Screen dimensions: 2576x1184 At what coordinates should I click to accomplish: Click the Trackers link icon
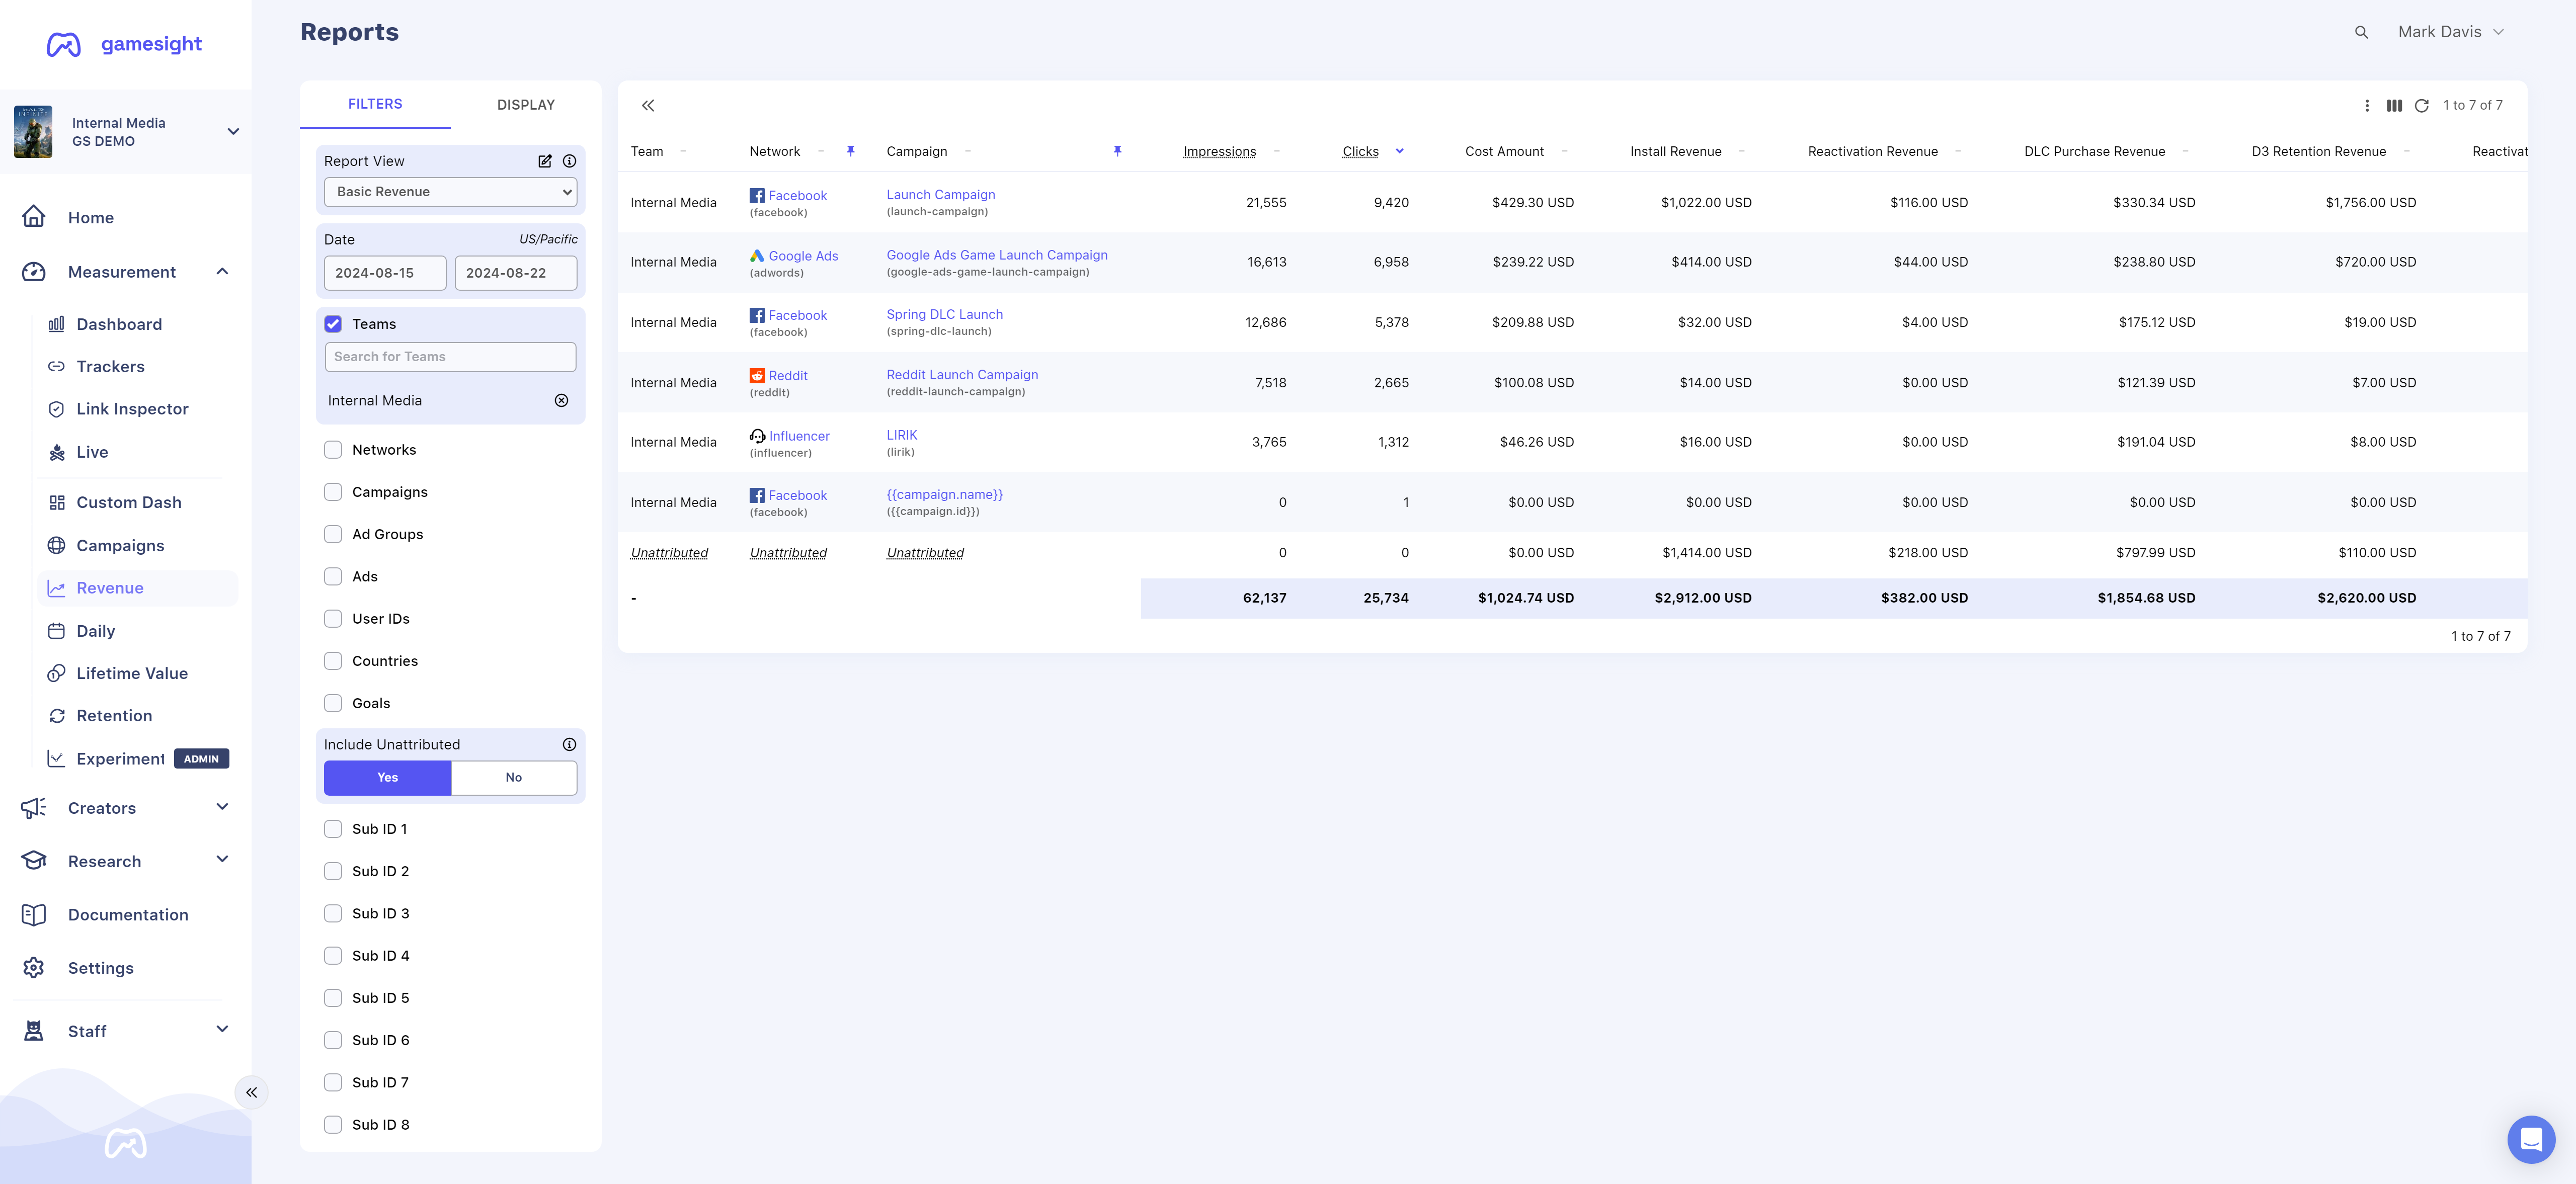57,367
